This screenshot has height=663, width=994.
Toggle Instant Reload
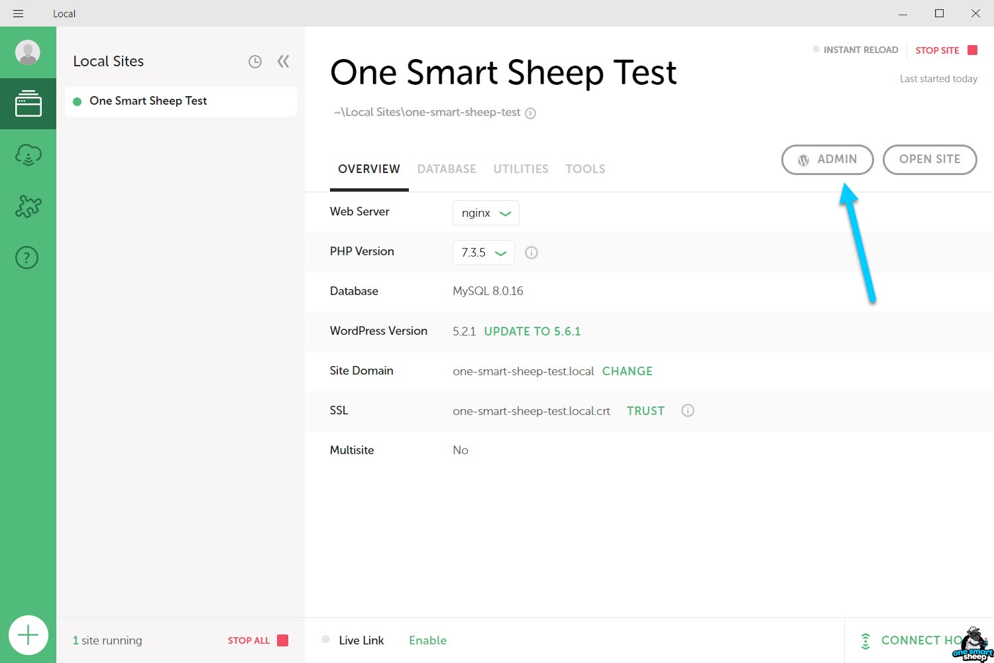coord(856,50)
